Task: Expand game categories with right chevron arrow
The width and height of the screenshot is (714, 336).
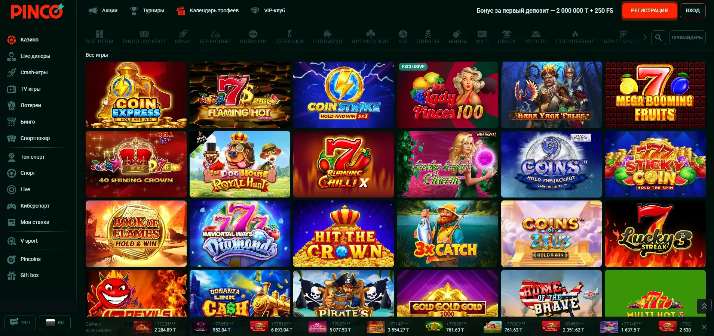Action: tap(645, 37)
